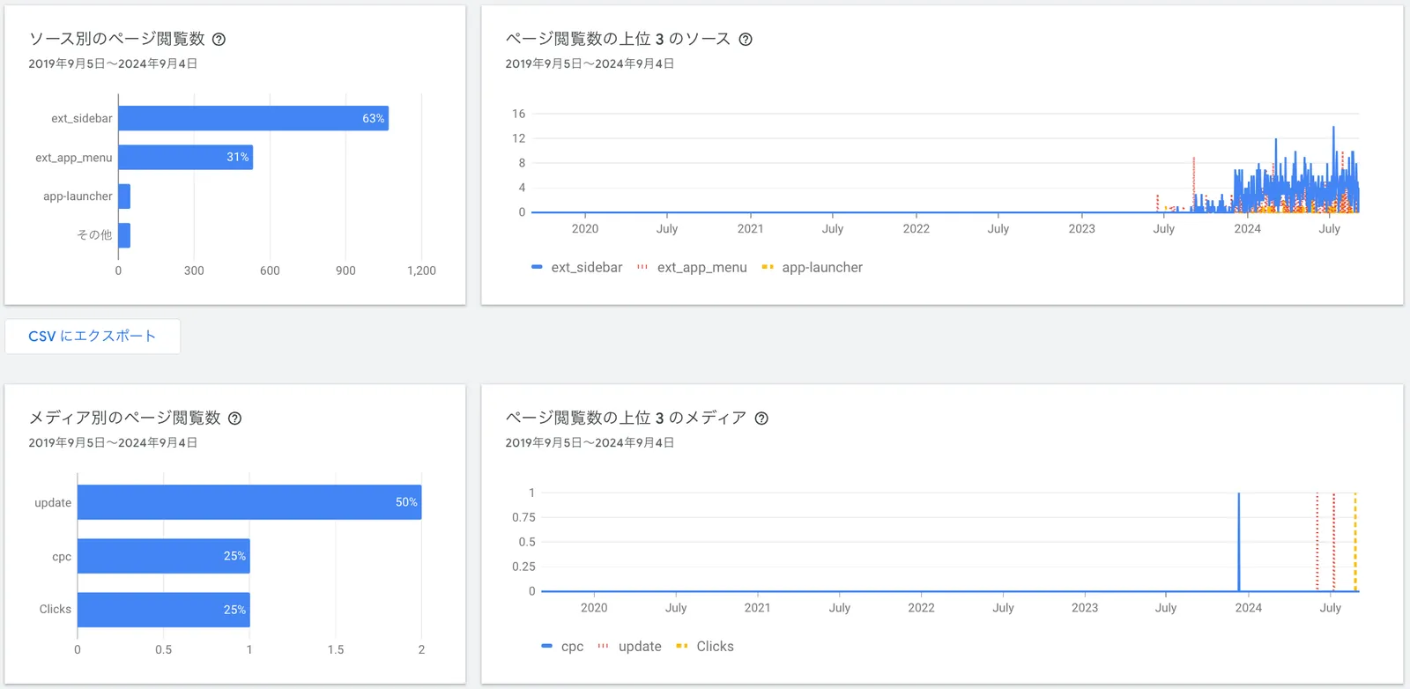Screen dimensions: 1410x689
Task: Click the red update legend marker
Action: pos(603,646)
